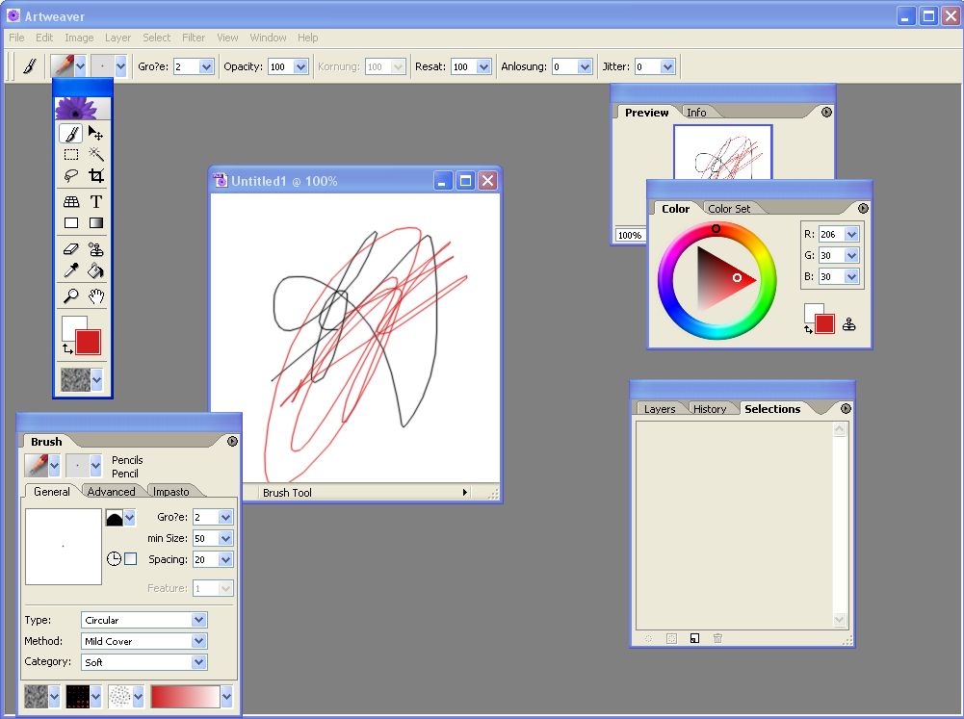Expand the brush Type dropdown showing Circular

tap(198, 621)
